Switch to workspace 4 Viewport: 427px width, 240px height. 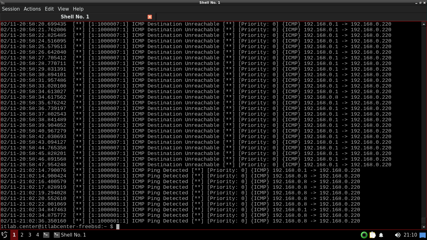(38, 235)
